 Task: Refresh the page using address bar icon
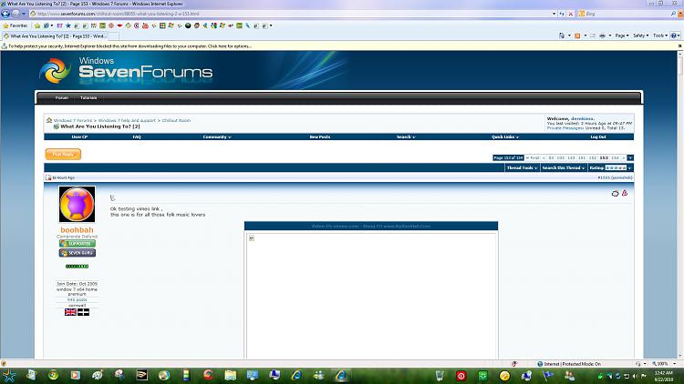click(563, 14)
